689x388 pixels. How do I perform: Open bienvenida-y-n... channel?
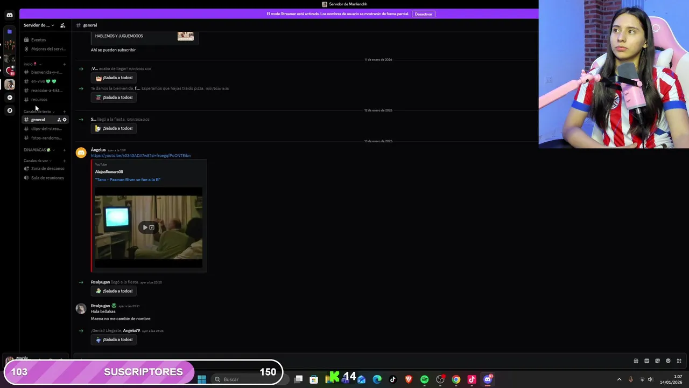pos(45,72)
